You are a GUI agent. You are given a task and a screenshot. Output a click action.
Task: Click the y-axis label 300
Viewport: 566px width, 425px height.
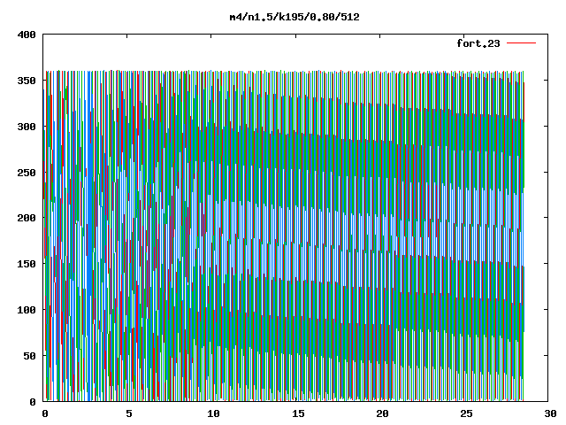point(27,127)
